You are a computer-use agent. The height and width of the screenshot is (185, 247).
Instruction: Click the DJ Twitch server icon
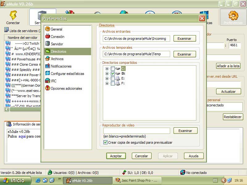point(8,43)
